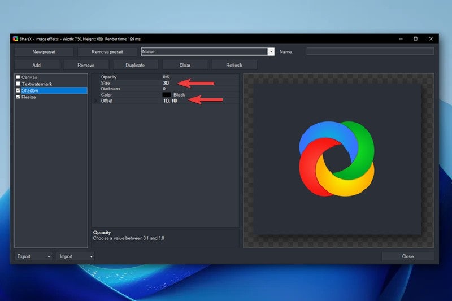Screen dimensions: 452x301
Task: Click the Clear button
Action: (185, 65)
